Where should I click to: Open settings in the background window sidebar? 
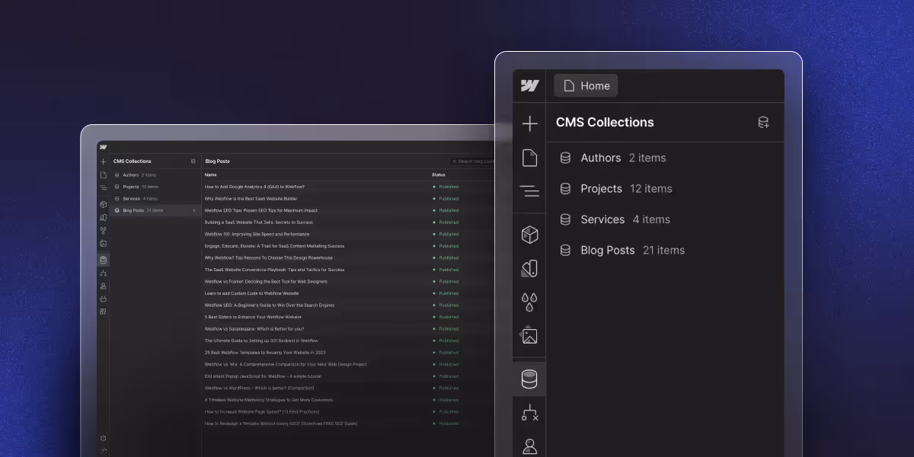102,438
